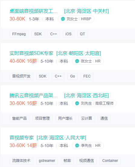
Task: Open location 北京·海淀区·人民大学
Action: coord(61,137)
